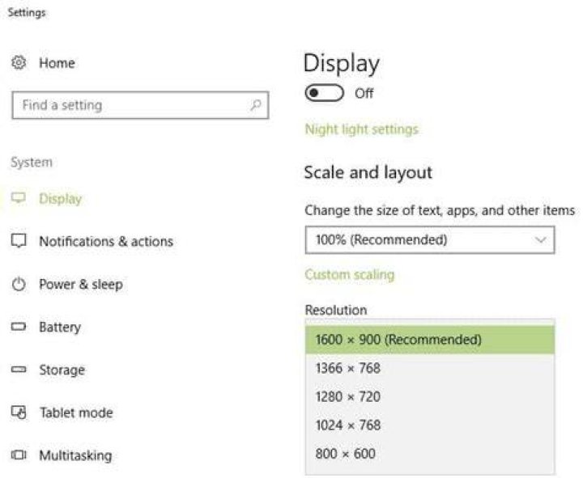Click the Multitasking icon
Screen dimensions: 583x478
[x=19, y=455]
